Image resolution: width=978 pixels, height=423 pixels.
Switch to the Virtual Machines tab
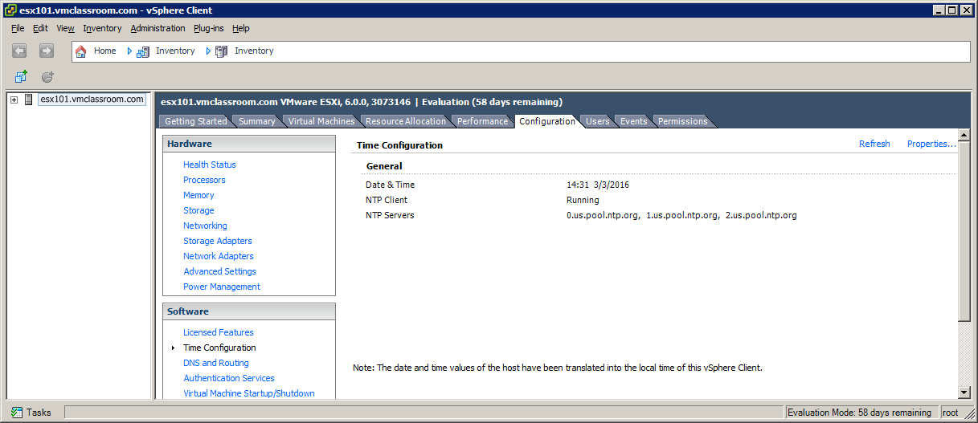point(321,121)
